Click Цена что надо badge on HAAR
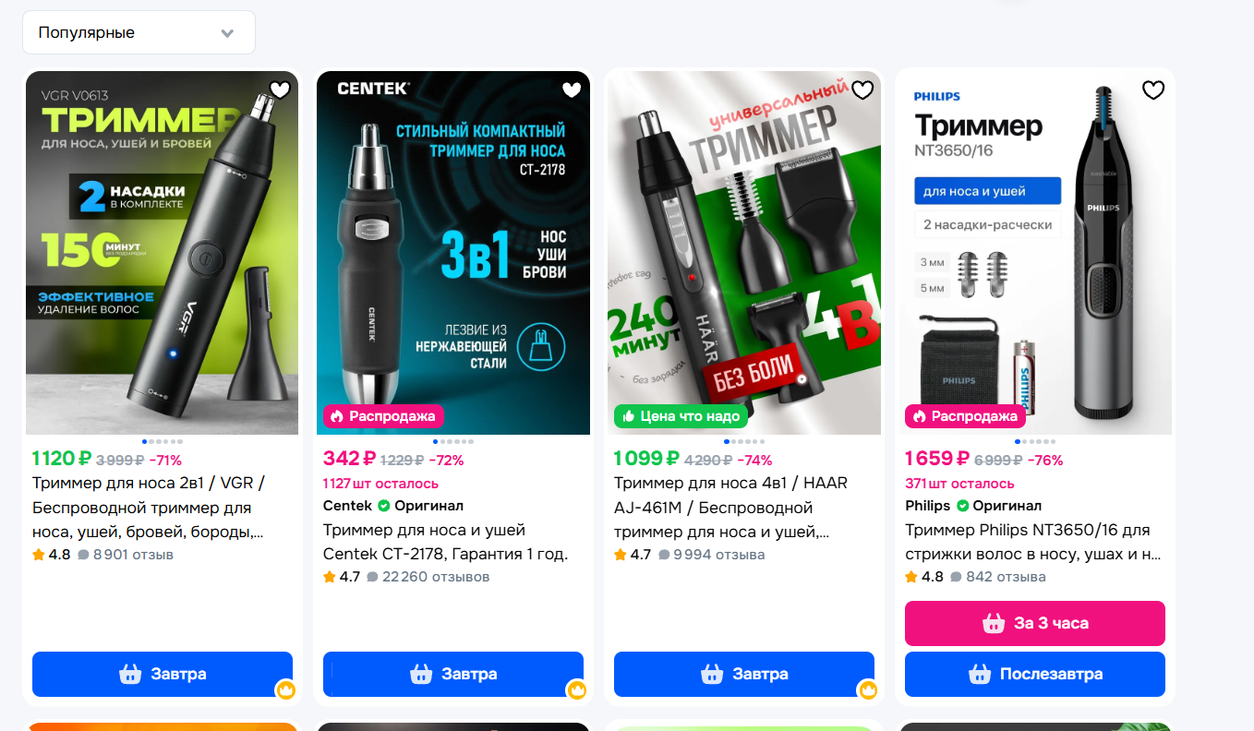The height and width of the screenshot is (731, 1254). [681, 416]
